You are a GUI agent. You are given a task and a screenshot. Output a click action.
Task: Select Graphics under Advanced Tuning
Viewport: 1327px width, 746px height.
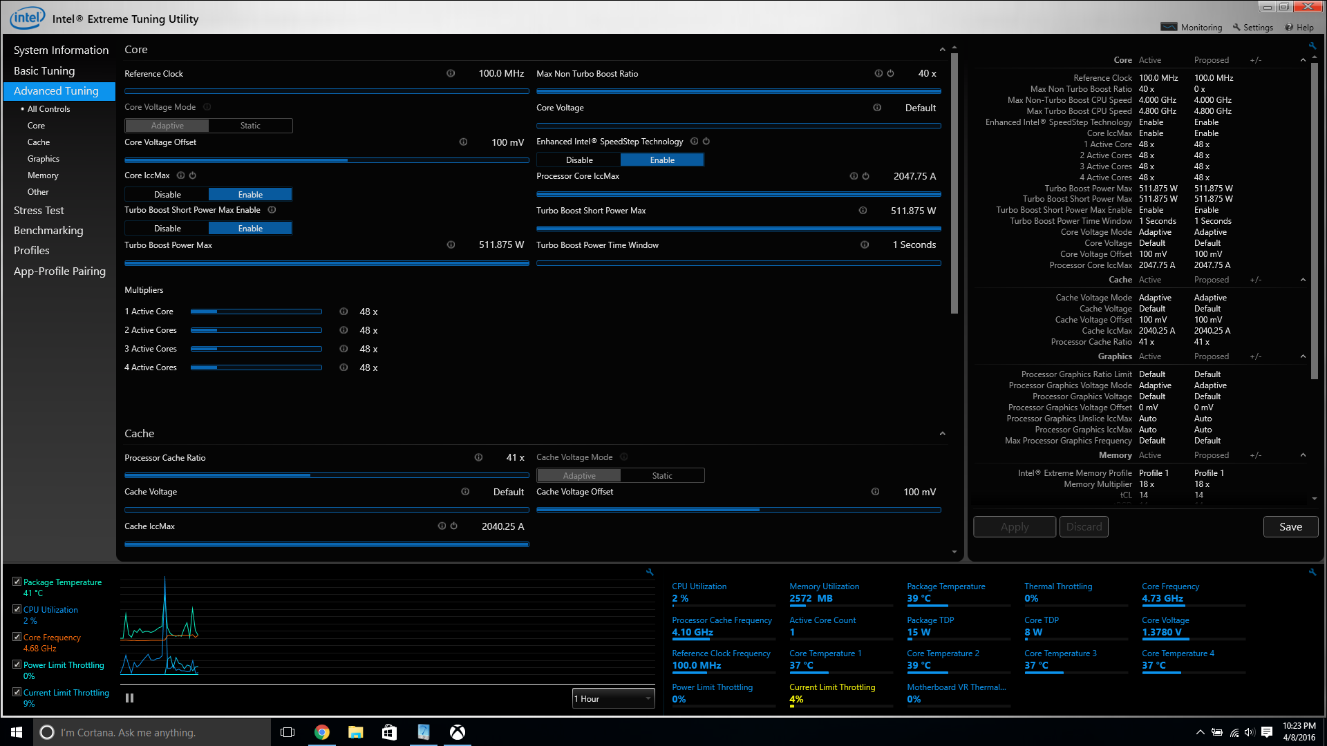click(x=44, y=159)
